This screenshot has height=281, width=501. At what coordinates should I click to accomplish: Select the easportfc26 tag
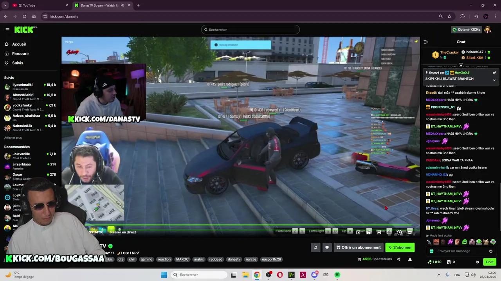pos(271,259)
